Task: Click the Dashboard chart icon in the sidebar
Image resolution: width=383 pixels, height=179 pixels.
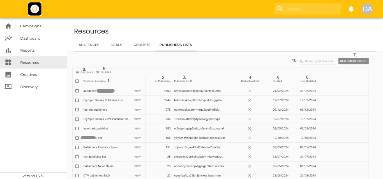Action: click(8, 38)
